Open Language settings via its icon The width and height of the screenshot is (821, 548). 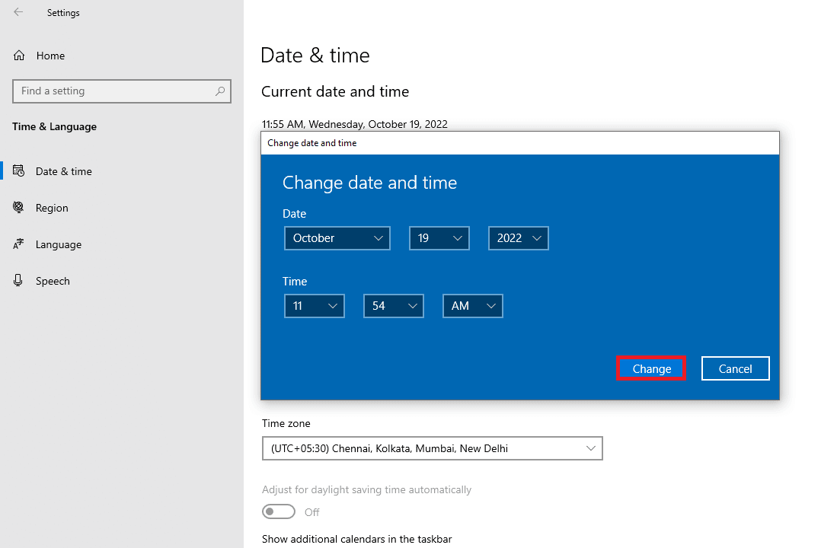(x=18, y=244)
